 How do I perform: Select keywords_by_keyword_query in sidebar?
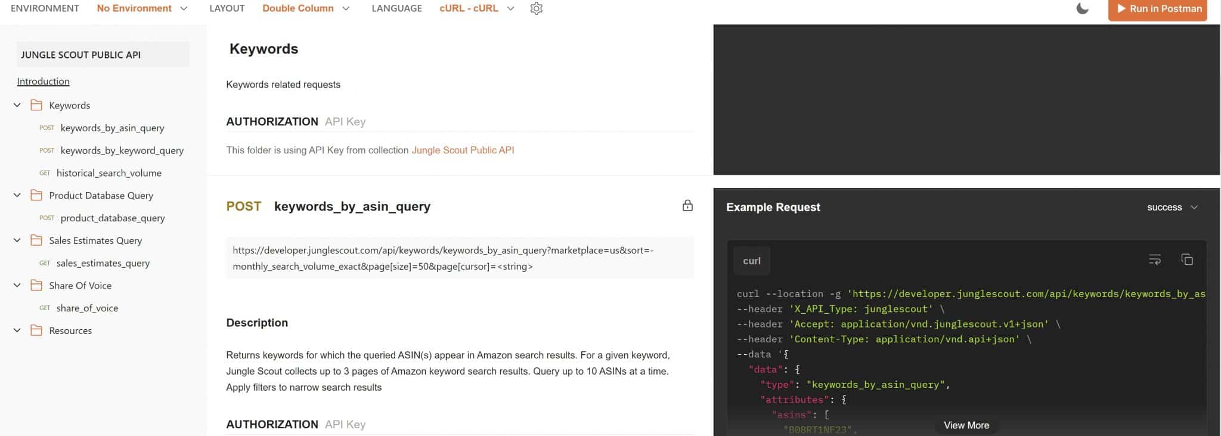click(x=122, y=150)
